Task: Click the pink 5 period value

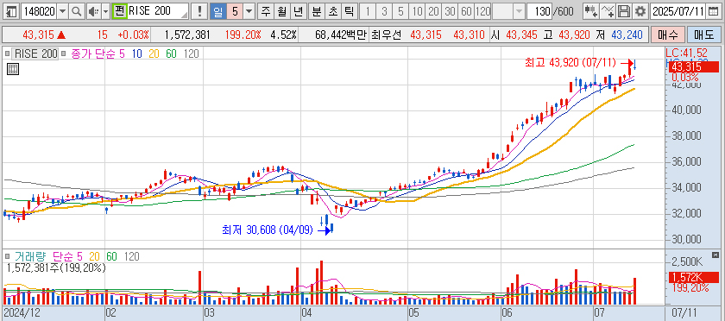Action: 235,11
